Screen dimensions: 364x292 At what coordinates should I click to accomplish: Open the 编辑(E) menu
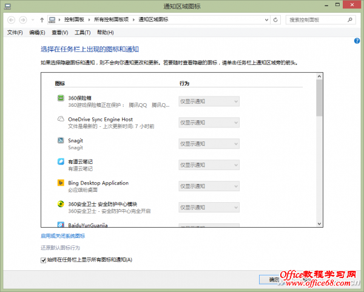(x=37, y=33)
